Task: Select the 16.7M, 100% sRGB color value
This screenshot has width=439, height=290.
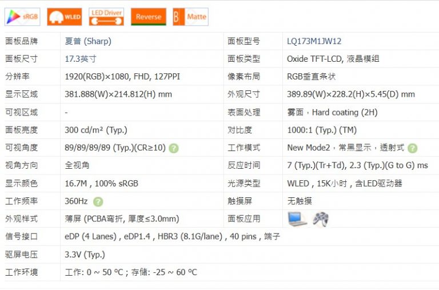Action: (x=101, y=184)
